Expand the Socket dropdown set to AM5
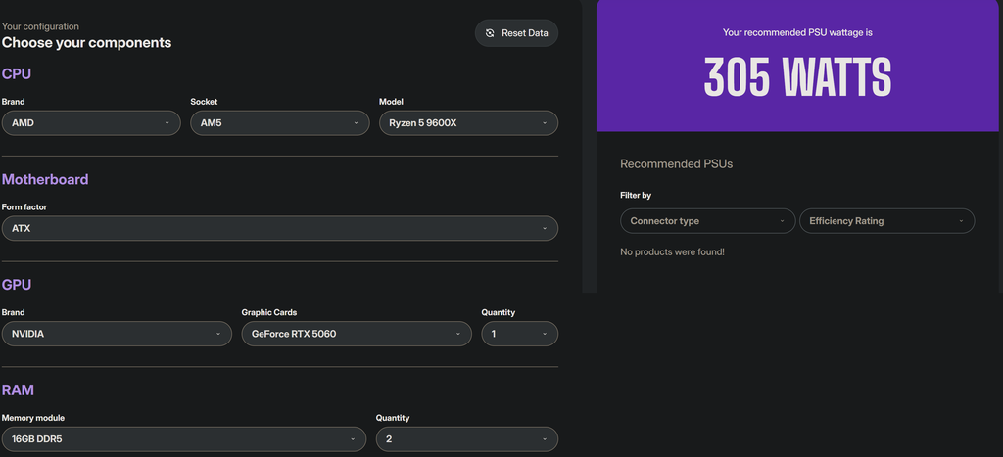Viewport: 1003px width, 457px height. [x=278, y=123]
